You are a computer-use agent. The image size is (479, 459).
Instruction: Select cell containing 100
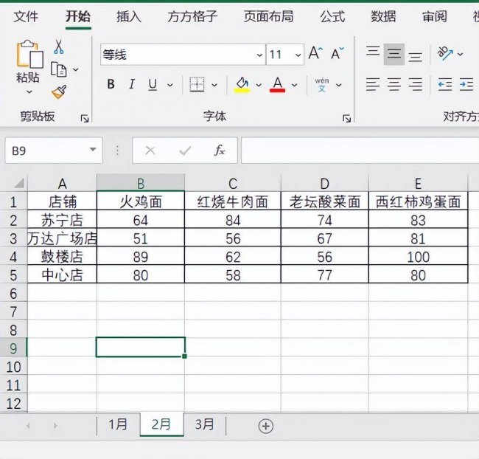point(419,257)
